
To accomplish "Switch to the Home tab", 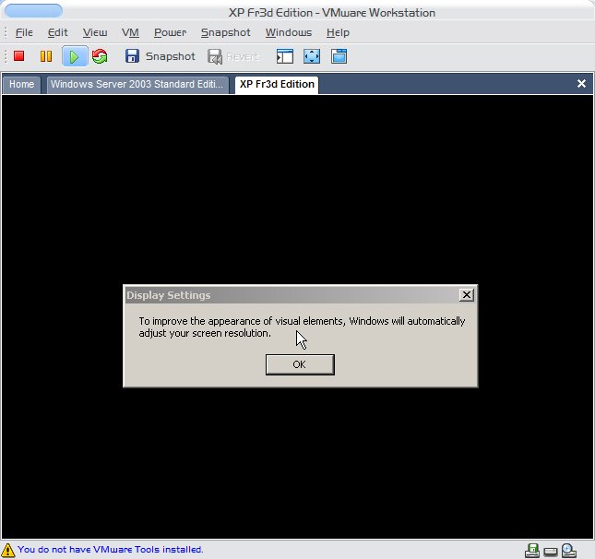I will (x=21, y=84).
